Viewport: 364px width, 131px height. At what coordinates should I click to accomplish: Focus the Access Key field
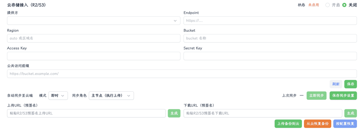[94, 56]
